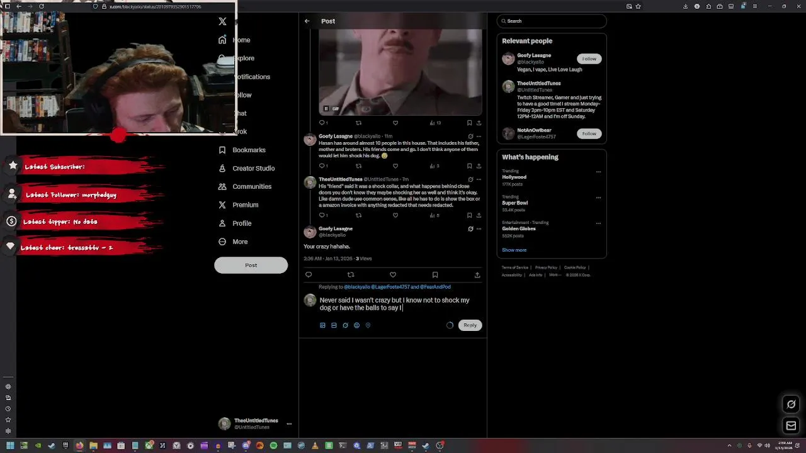This screenshot has height=453, width=806.
Task: Bookmark the 'His friend said' reply
Action: pos(469,215)
